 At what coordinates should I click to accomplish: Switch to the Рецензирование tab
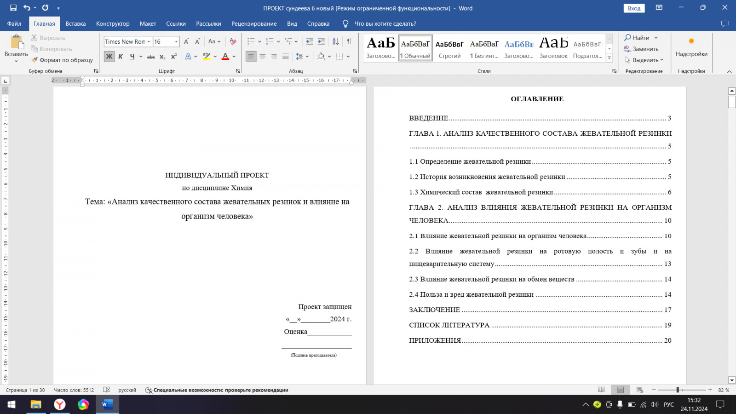254,23
